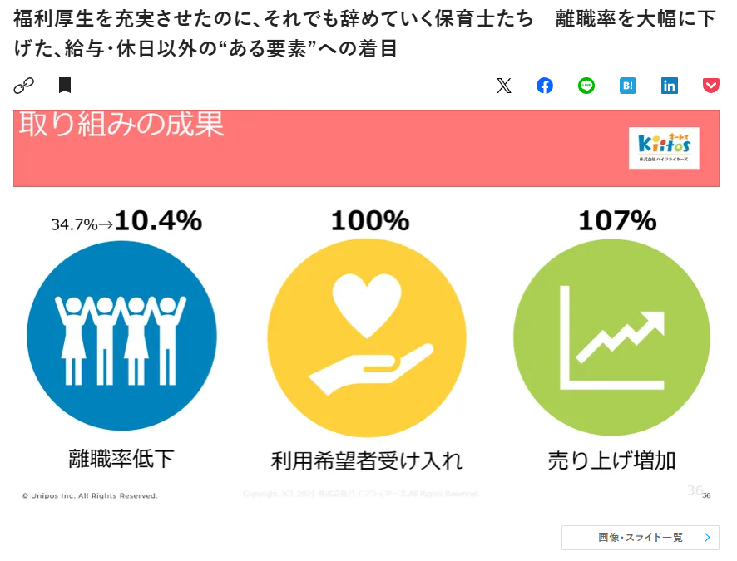Click the 売り上げ増加 caption
The image size is (737, 561).
611,460
